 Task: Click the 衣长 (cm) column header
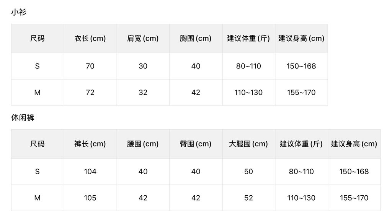click(90, 38)
